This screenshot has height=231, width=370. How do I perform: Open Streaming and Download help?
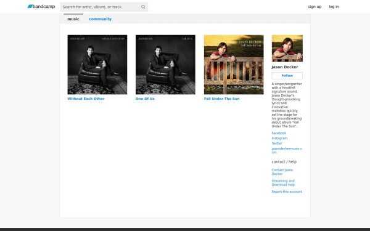[x=283, y=183]
